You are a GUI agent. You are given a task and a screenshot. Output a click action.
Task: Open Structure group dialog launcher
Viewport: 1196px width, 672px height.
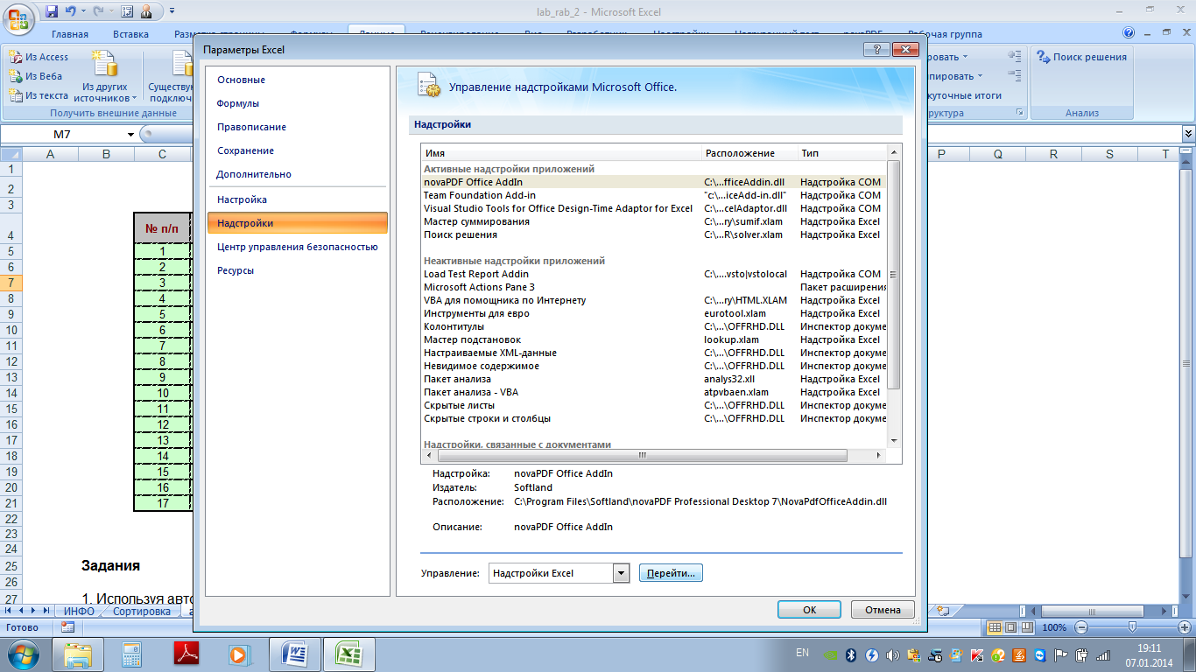[1019, 113]
